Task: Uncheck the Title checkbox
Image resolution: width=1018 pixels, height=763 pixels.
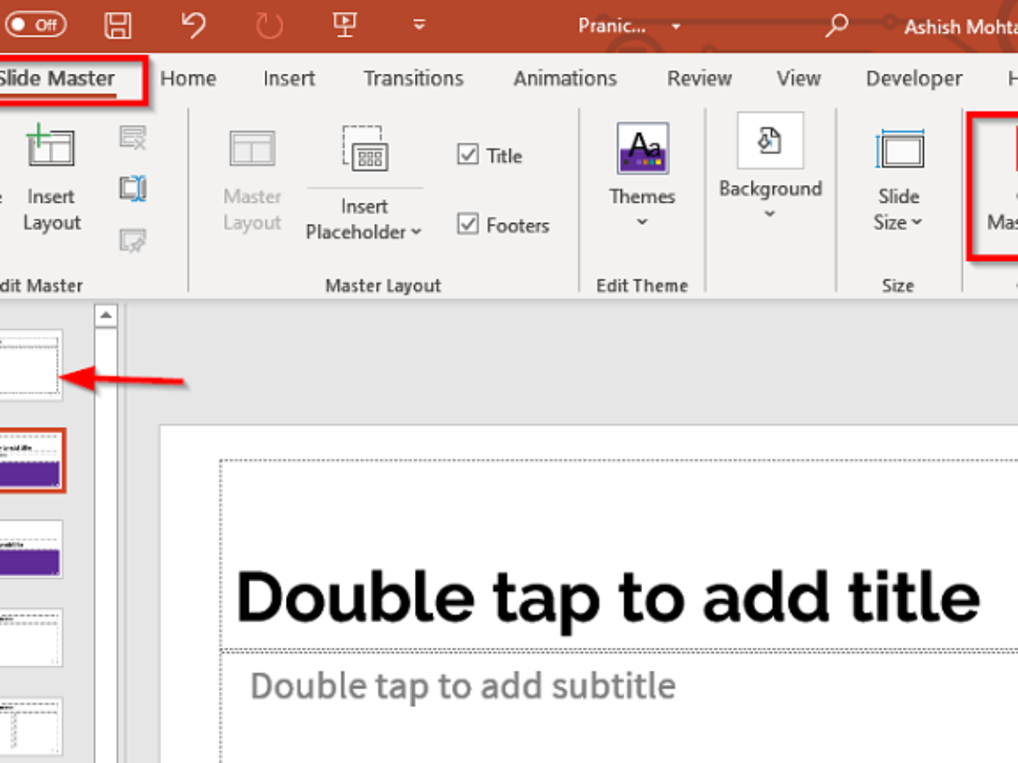Action: click(x=468, y=155)
